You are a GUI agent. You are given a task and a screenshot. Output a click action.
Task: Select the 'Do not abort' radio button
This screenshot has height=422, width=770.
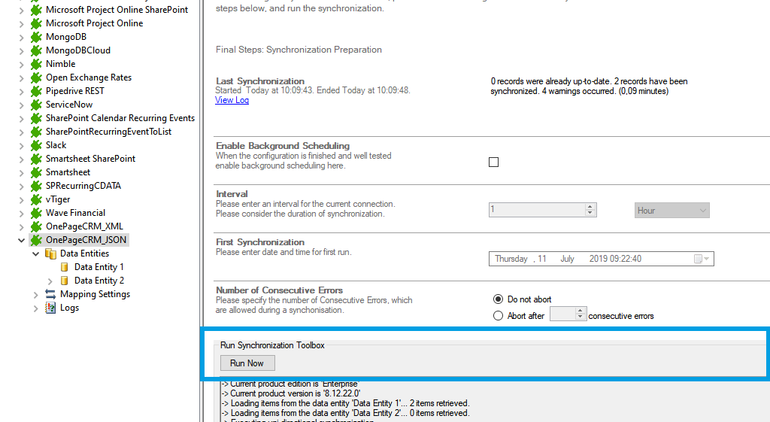click(x=498, y=299)
